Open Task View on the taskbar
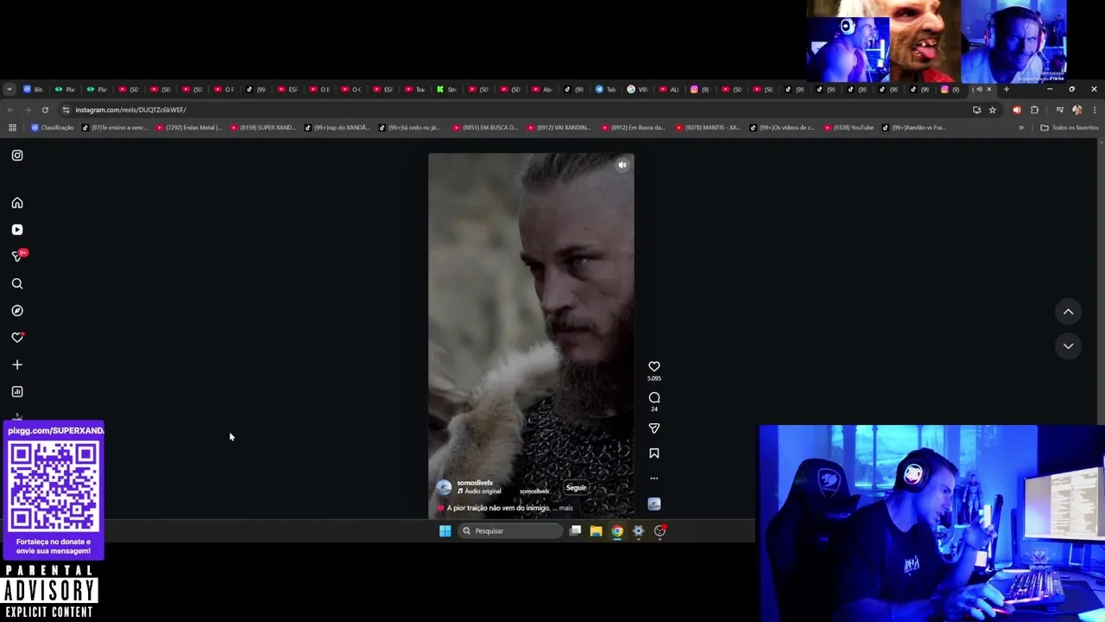Screen dimensions: 1105x622 [x=575, y=531]
